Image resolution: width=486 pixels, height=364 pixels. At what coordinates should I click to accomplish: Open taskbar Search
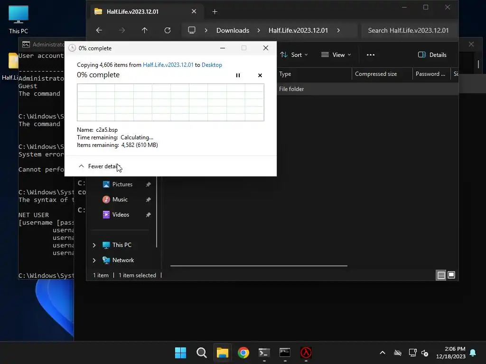point(201,353)
